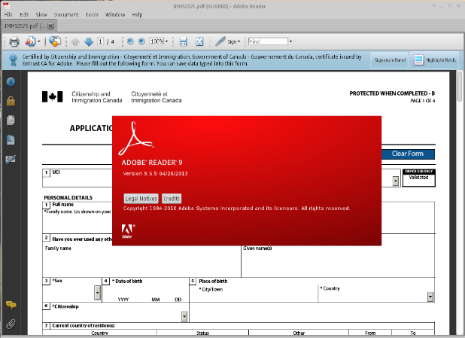465x338 pixels.
Task: Open the dropdown beside Office Use Only box
Action: [x=395, y=181]
